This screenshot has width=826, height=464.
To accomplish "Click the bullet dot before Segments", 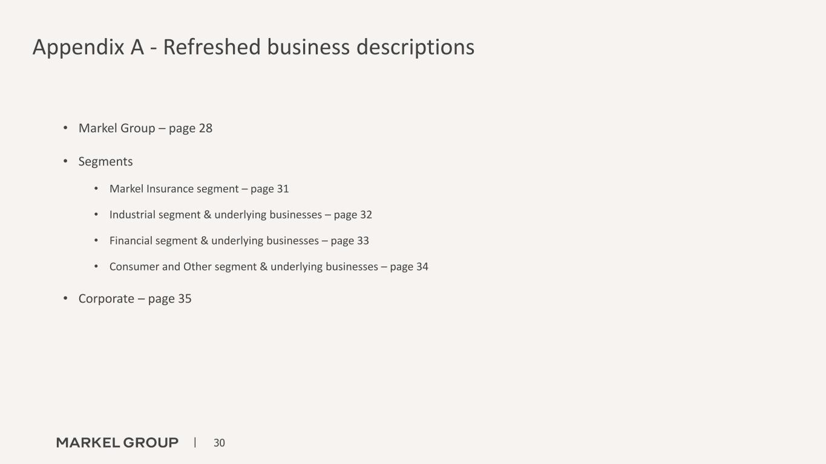I will point(65,161).
